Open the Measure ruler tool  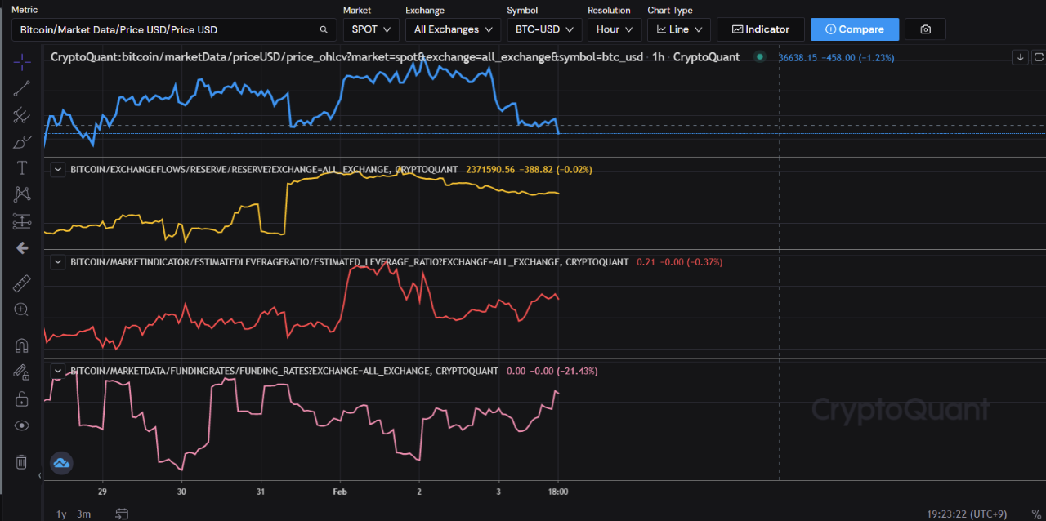[x=22, y=283]
